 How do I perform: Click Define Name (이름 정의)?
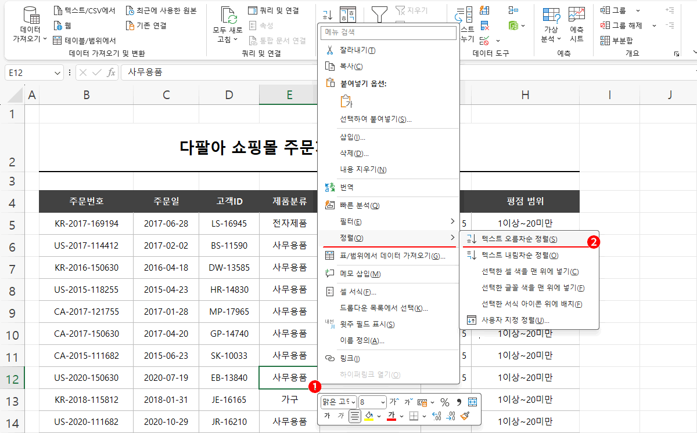pyautogui.click(x=390, y=340)
